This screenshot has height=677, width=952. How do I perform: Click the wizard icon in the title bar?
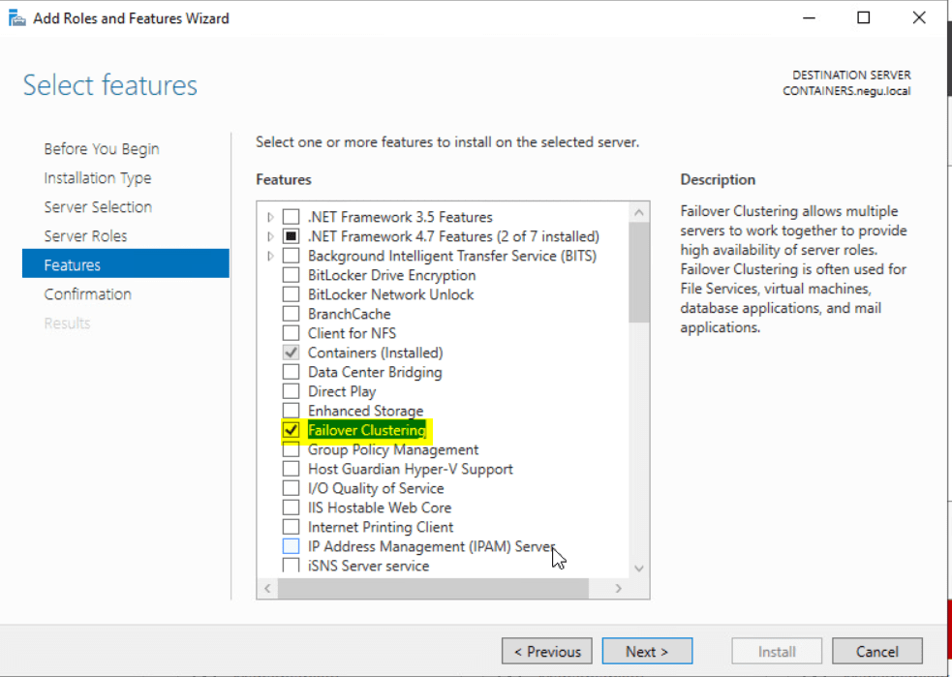pyautogui.click(x=15, y=16)
